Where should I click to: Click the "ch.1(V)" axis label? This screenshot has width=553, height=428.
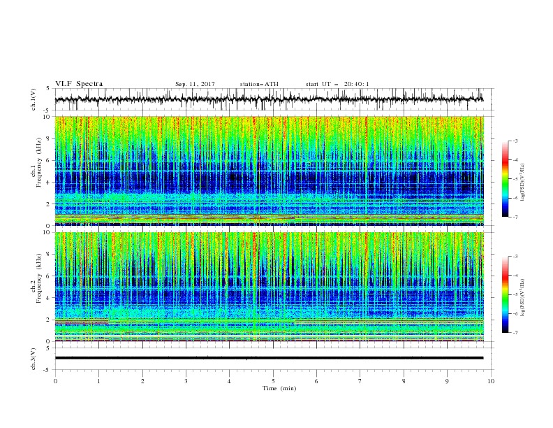(34, 99)
